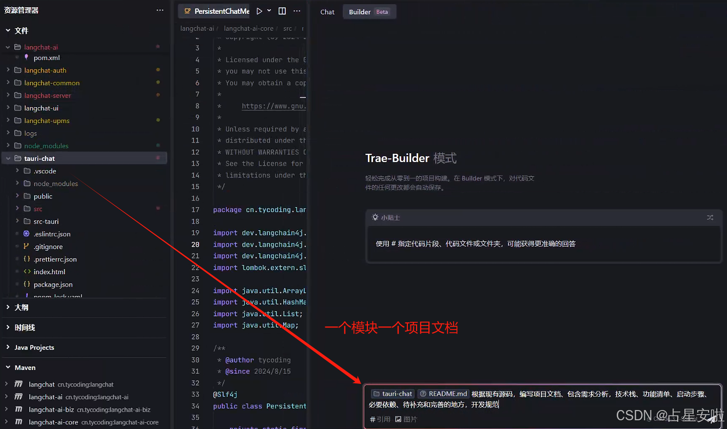Image resolution: width=727 pixels, height=429 pixels.
Task: Click the index.html code file icon
Action: (27, 272)
